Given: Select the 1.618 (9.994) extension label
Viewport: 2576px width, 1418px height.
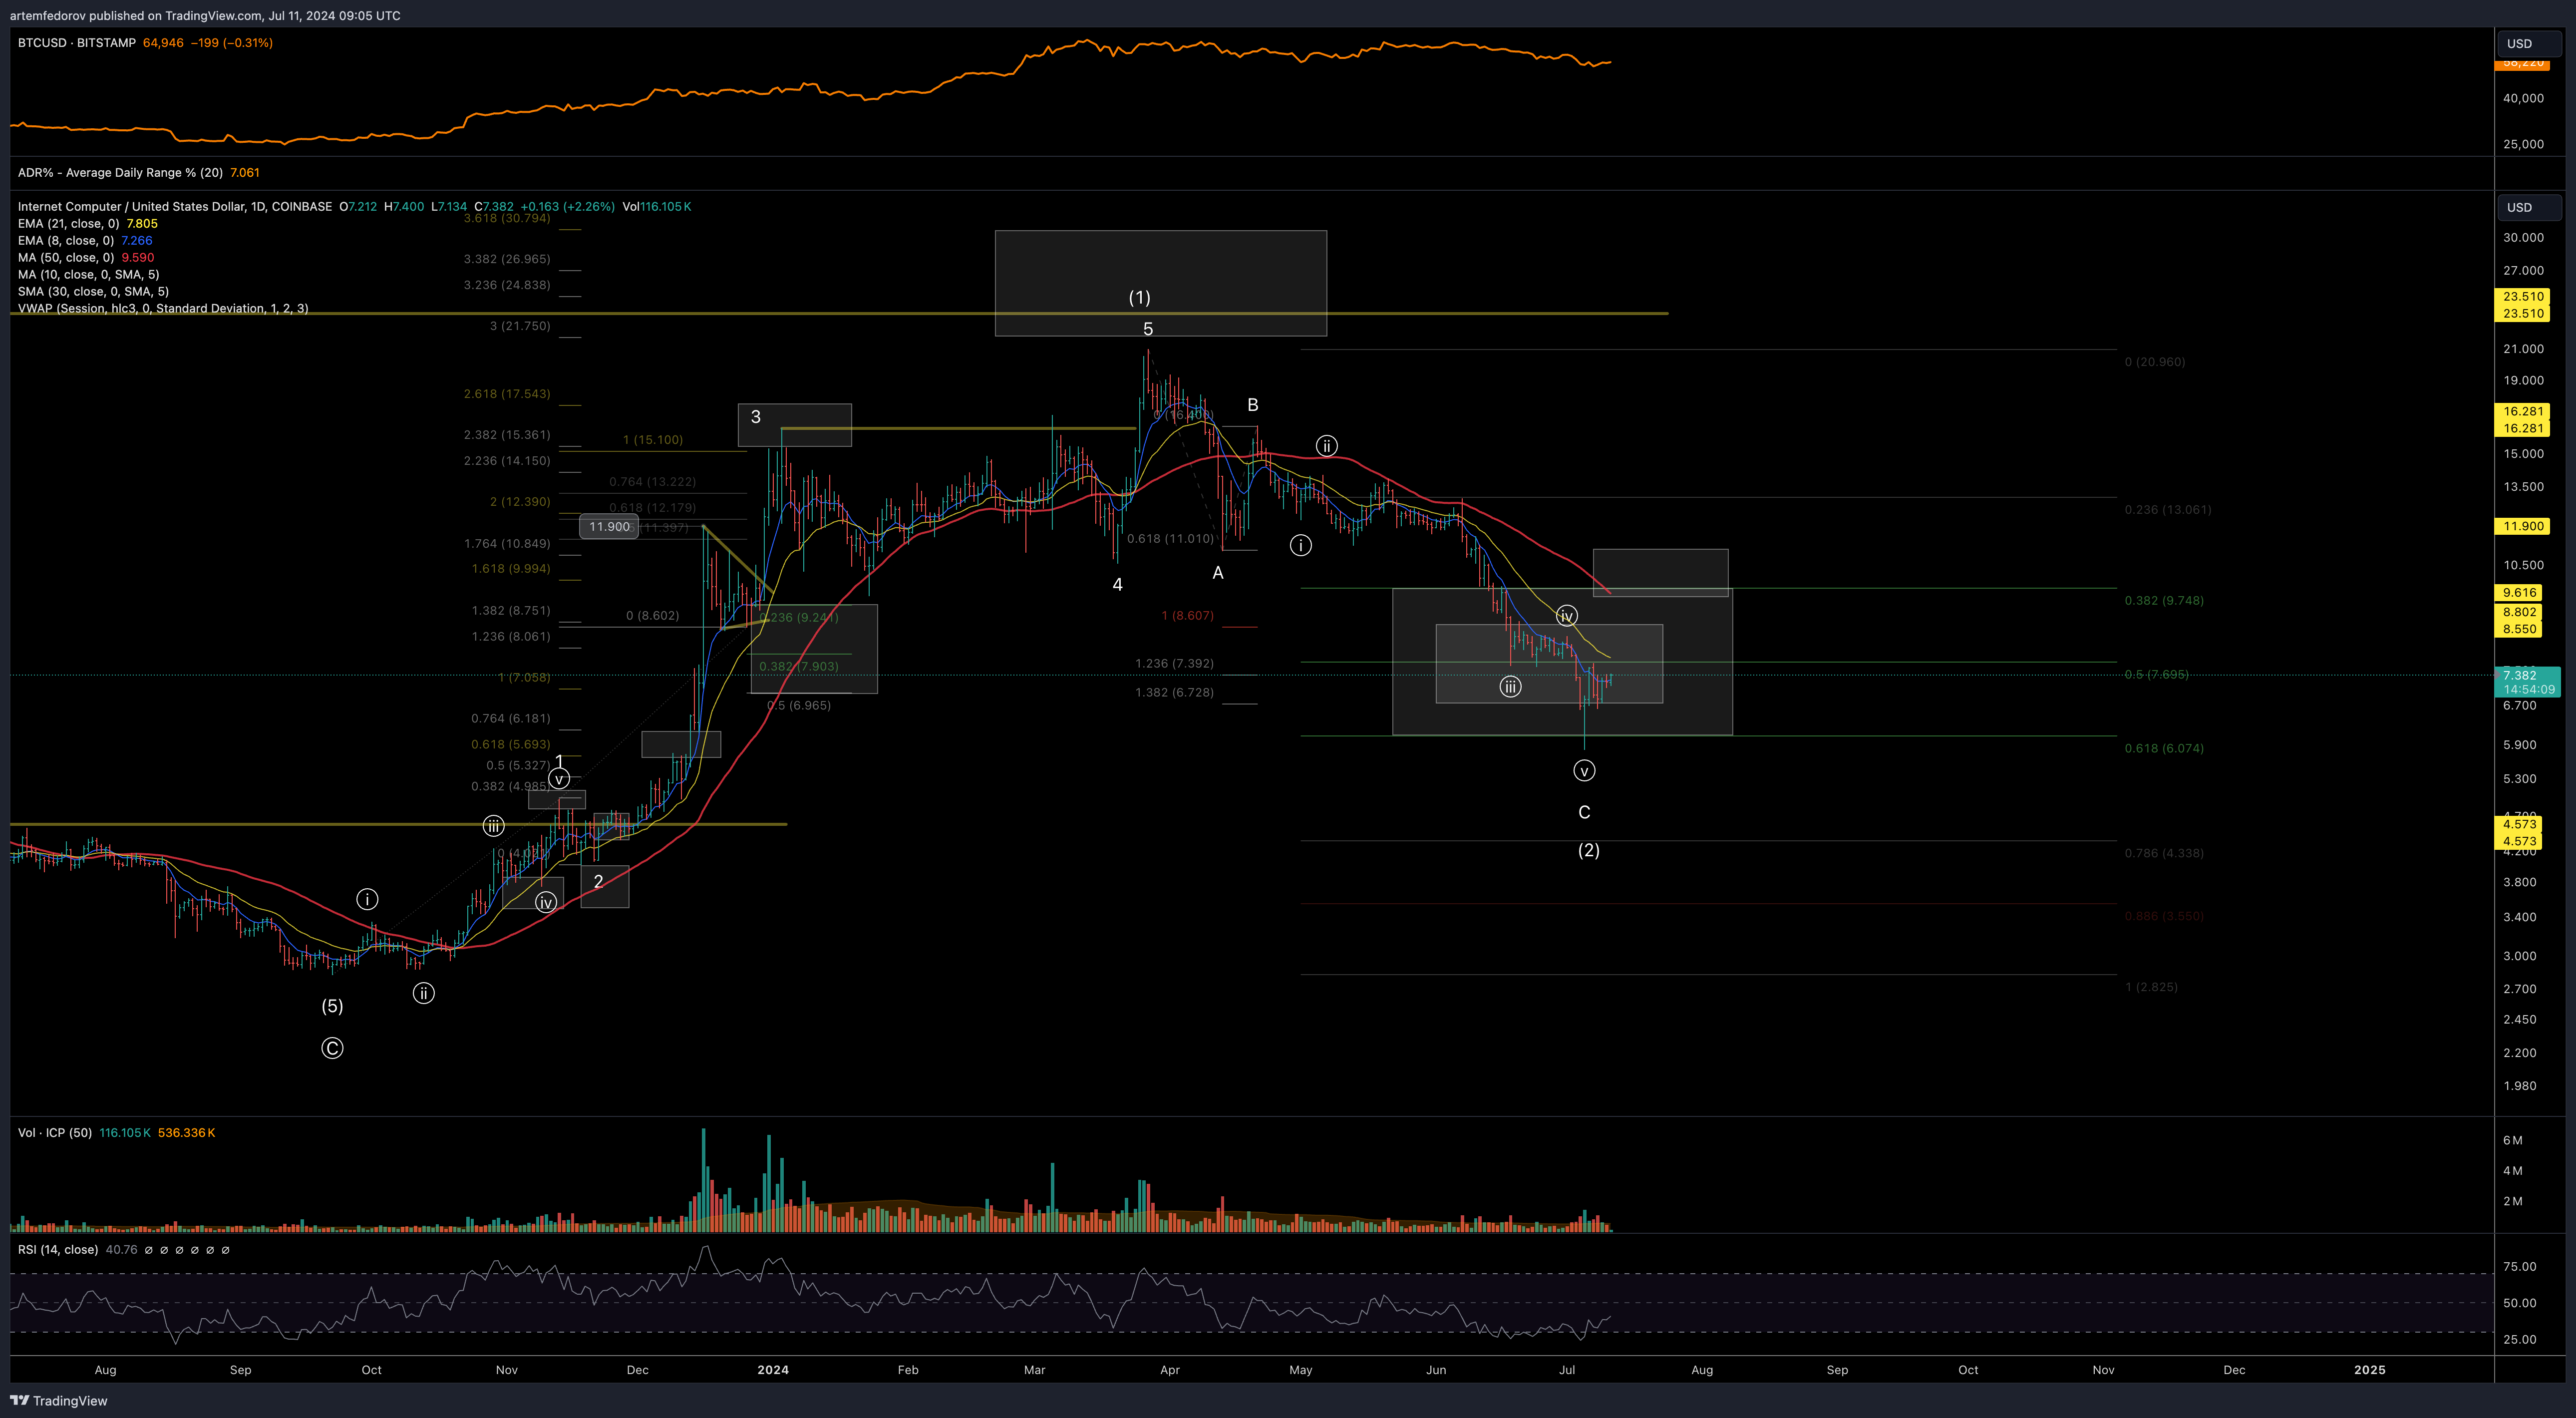Looking at the screenshot, I should tap(511, 569).
